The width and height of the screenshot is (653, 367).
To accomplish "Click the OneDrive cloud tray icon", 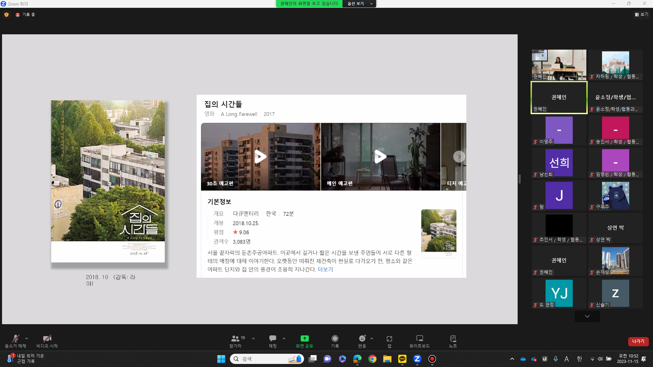I will [x=523, y=359].
